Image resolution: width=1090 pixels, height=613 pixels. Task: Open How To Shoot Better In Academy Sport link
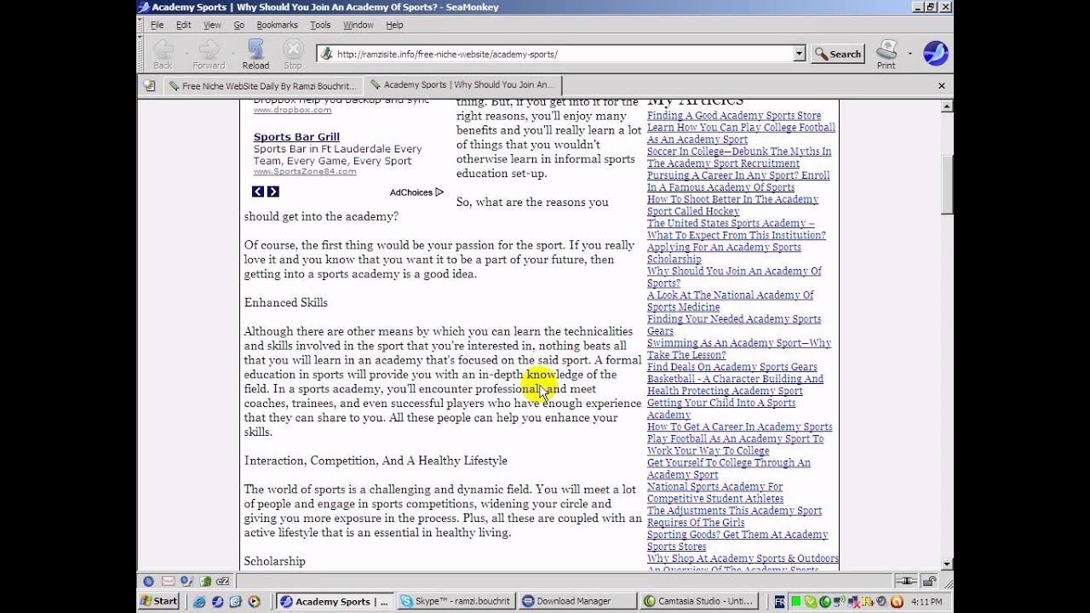732,205
